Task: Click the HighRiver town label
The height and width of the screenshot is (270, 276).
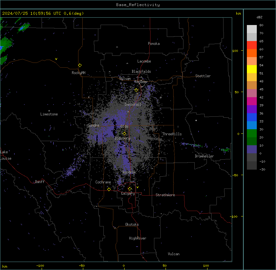Action: point(138,238)
